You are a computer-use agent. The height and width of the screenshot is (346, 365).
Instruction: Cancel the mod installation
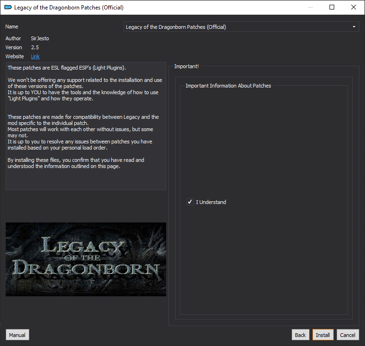(x=347, y=335)
